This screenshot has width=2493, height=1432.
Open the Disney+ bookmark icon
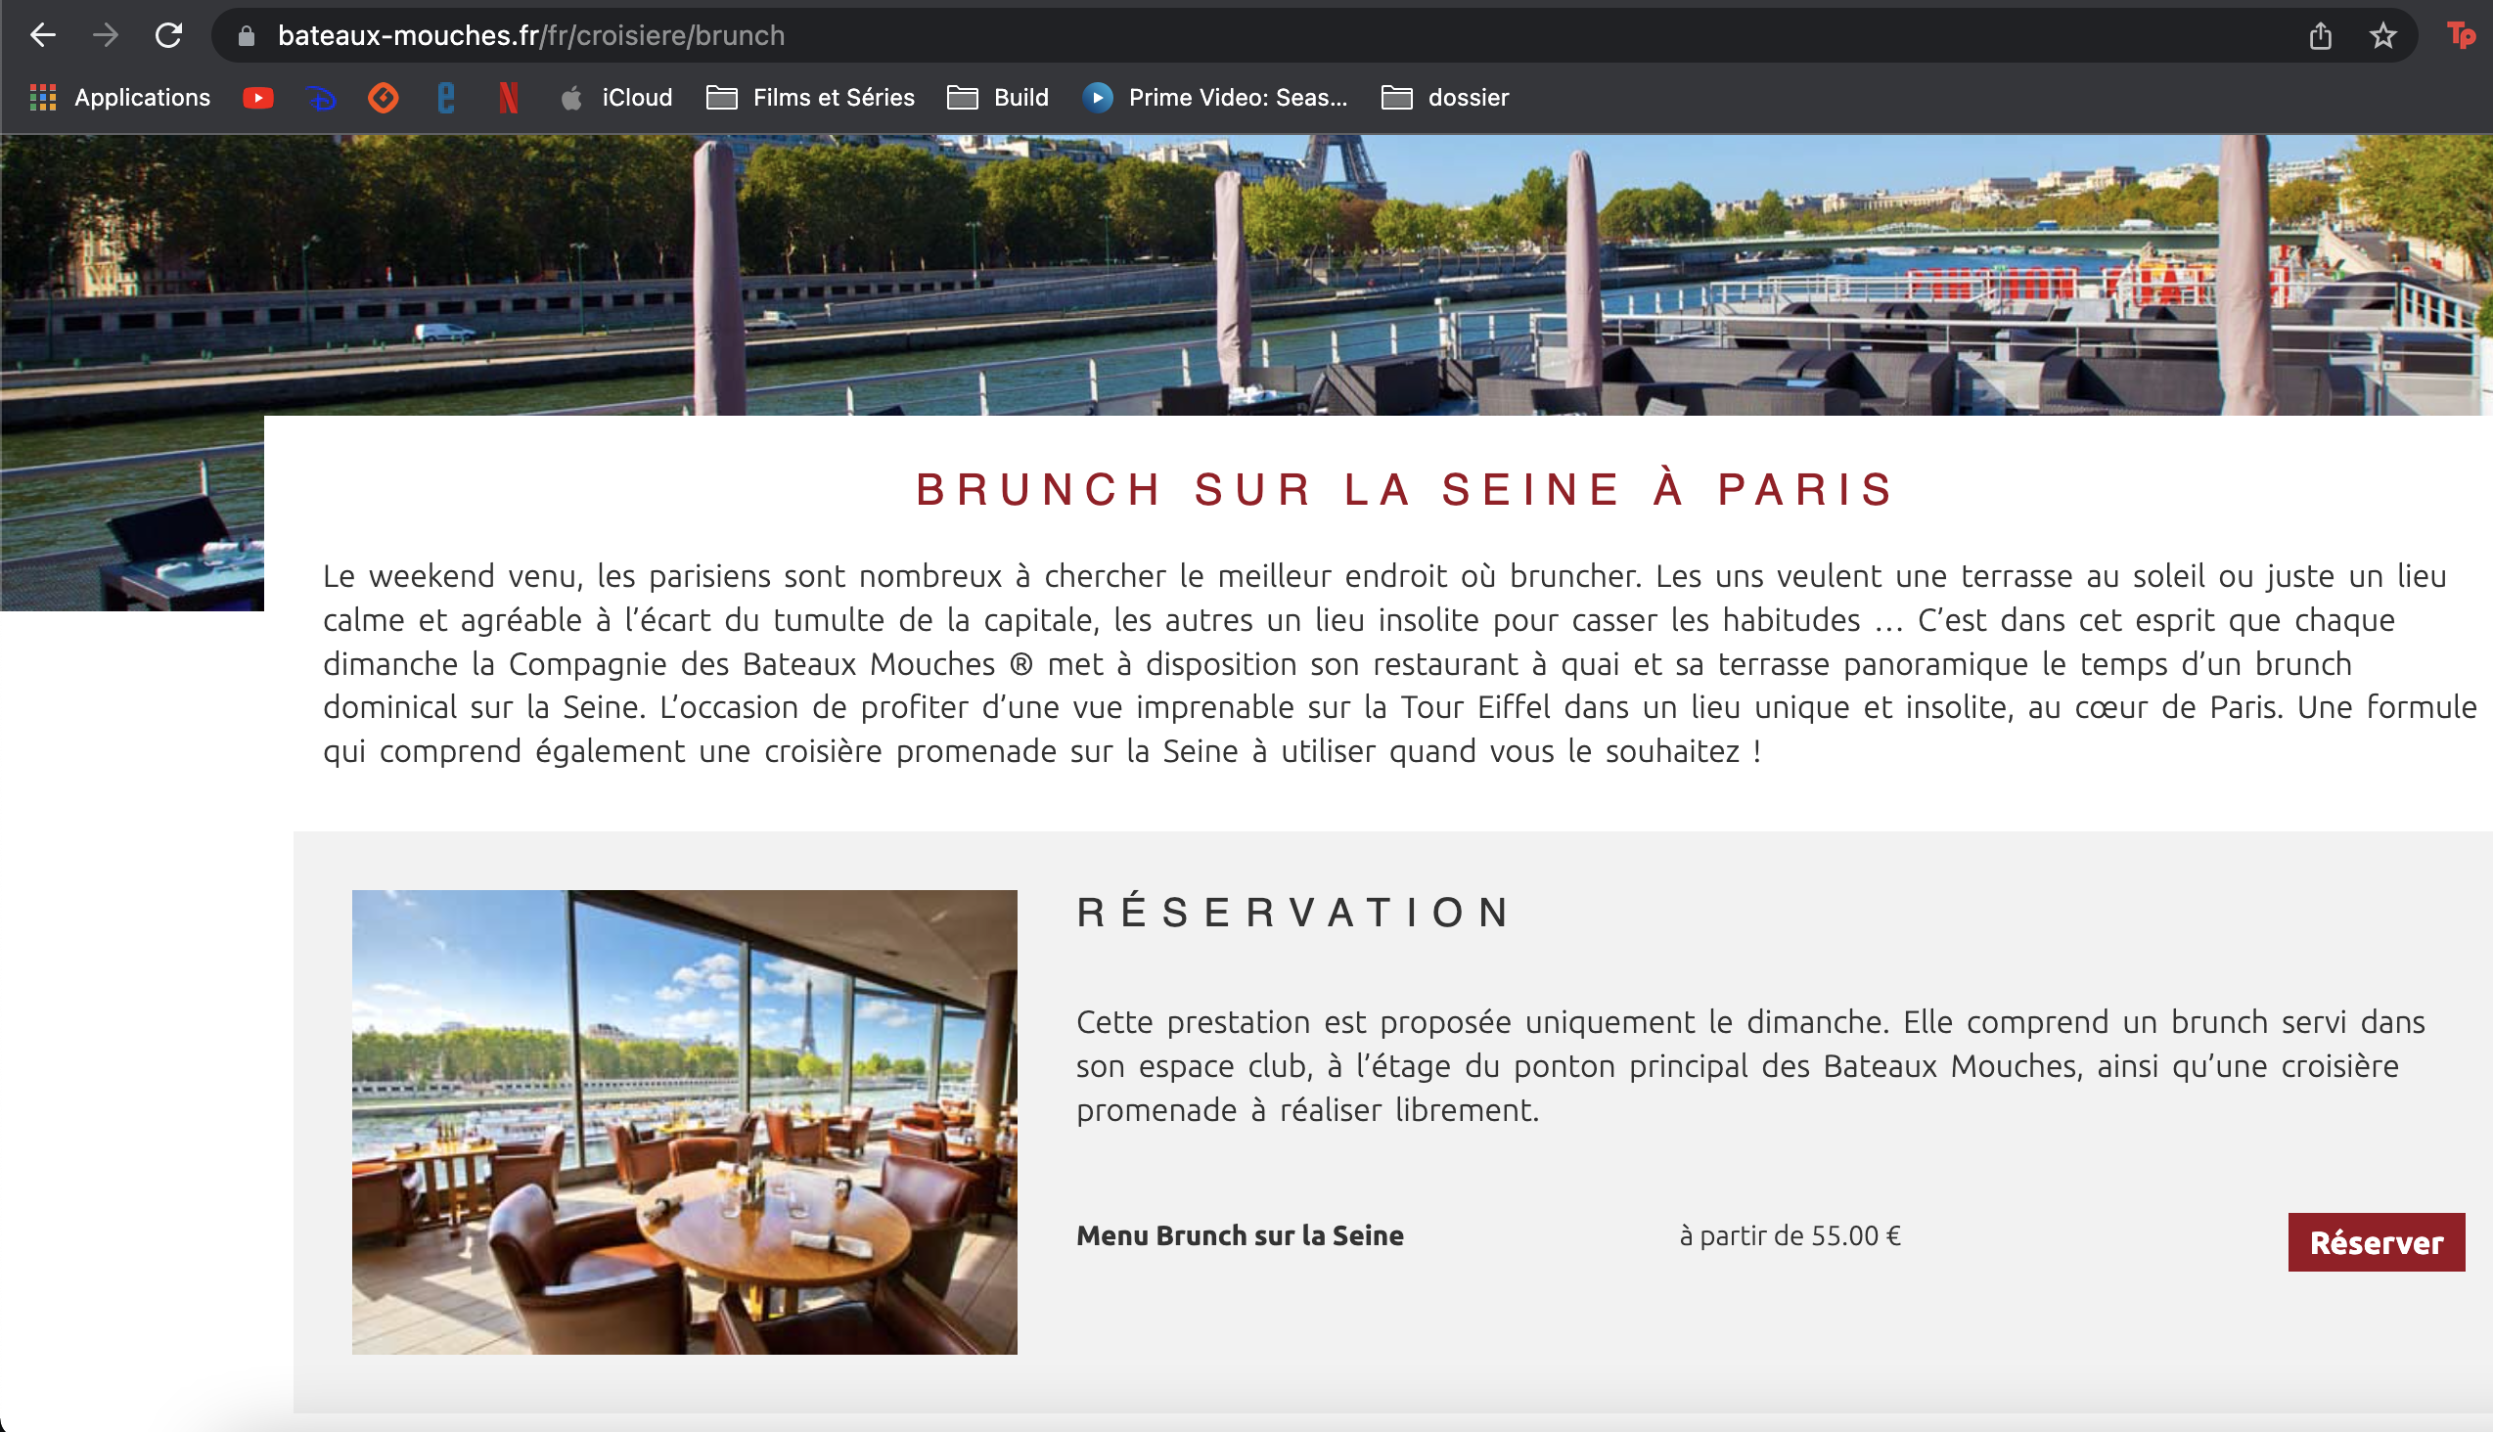point(321,98)
